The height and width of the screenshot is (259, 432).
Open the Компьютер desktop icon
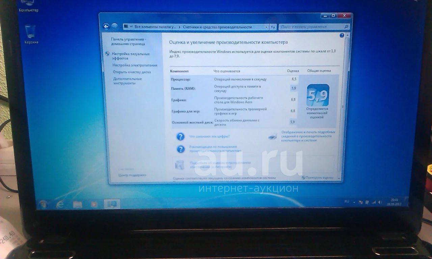coord(29,6)
